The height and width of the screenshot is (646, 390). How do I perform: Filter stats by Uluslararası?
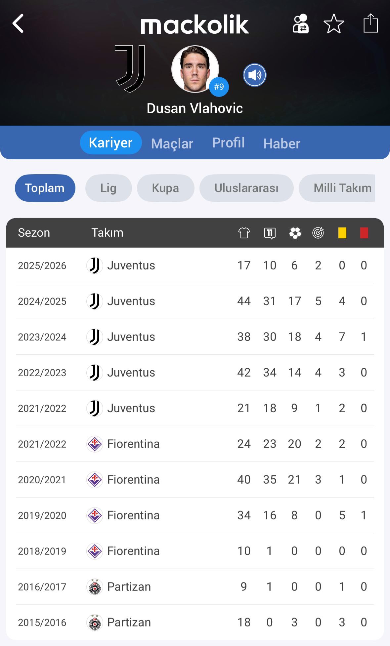246,188
